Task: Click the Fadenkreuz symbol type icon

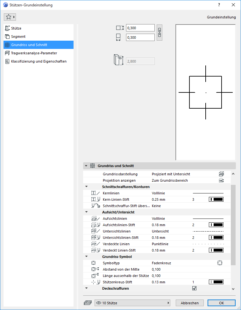Action: click(x=220, y=263)
